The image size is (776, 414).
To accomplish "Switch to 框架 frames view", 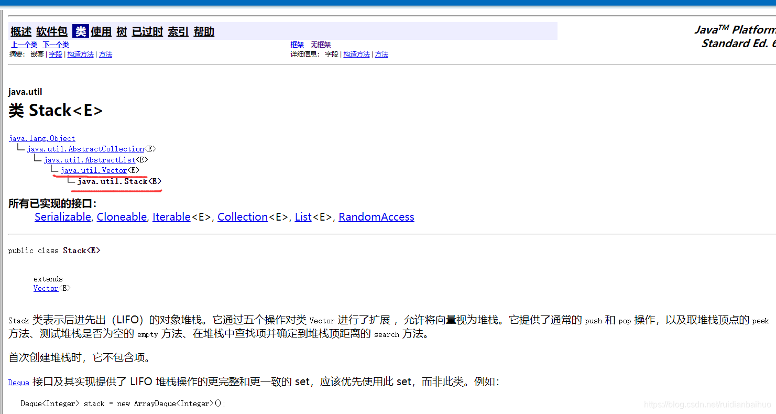I will [x=297, y=45].
